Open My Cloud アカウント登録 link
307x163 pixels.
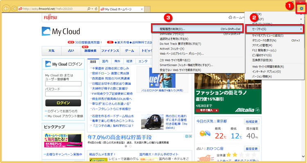pyautogui.click(x=65, y=116)
